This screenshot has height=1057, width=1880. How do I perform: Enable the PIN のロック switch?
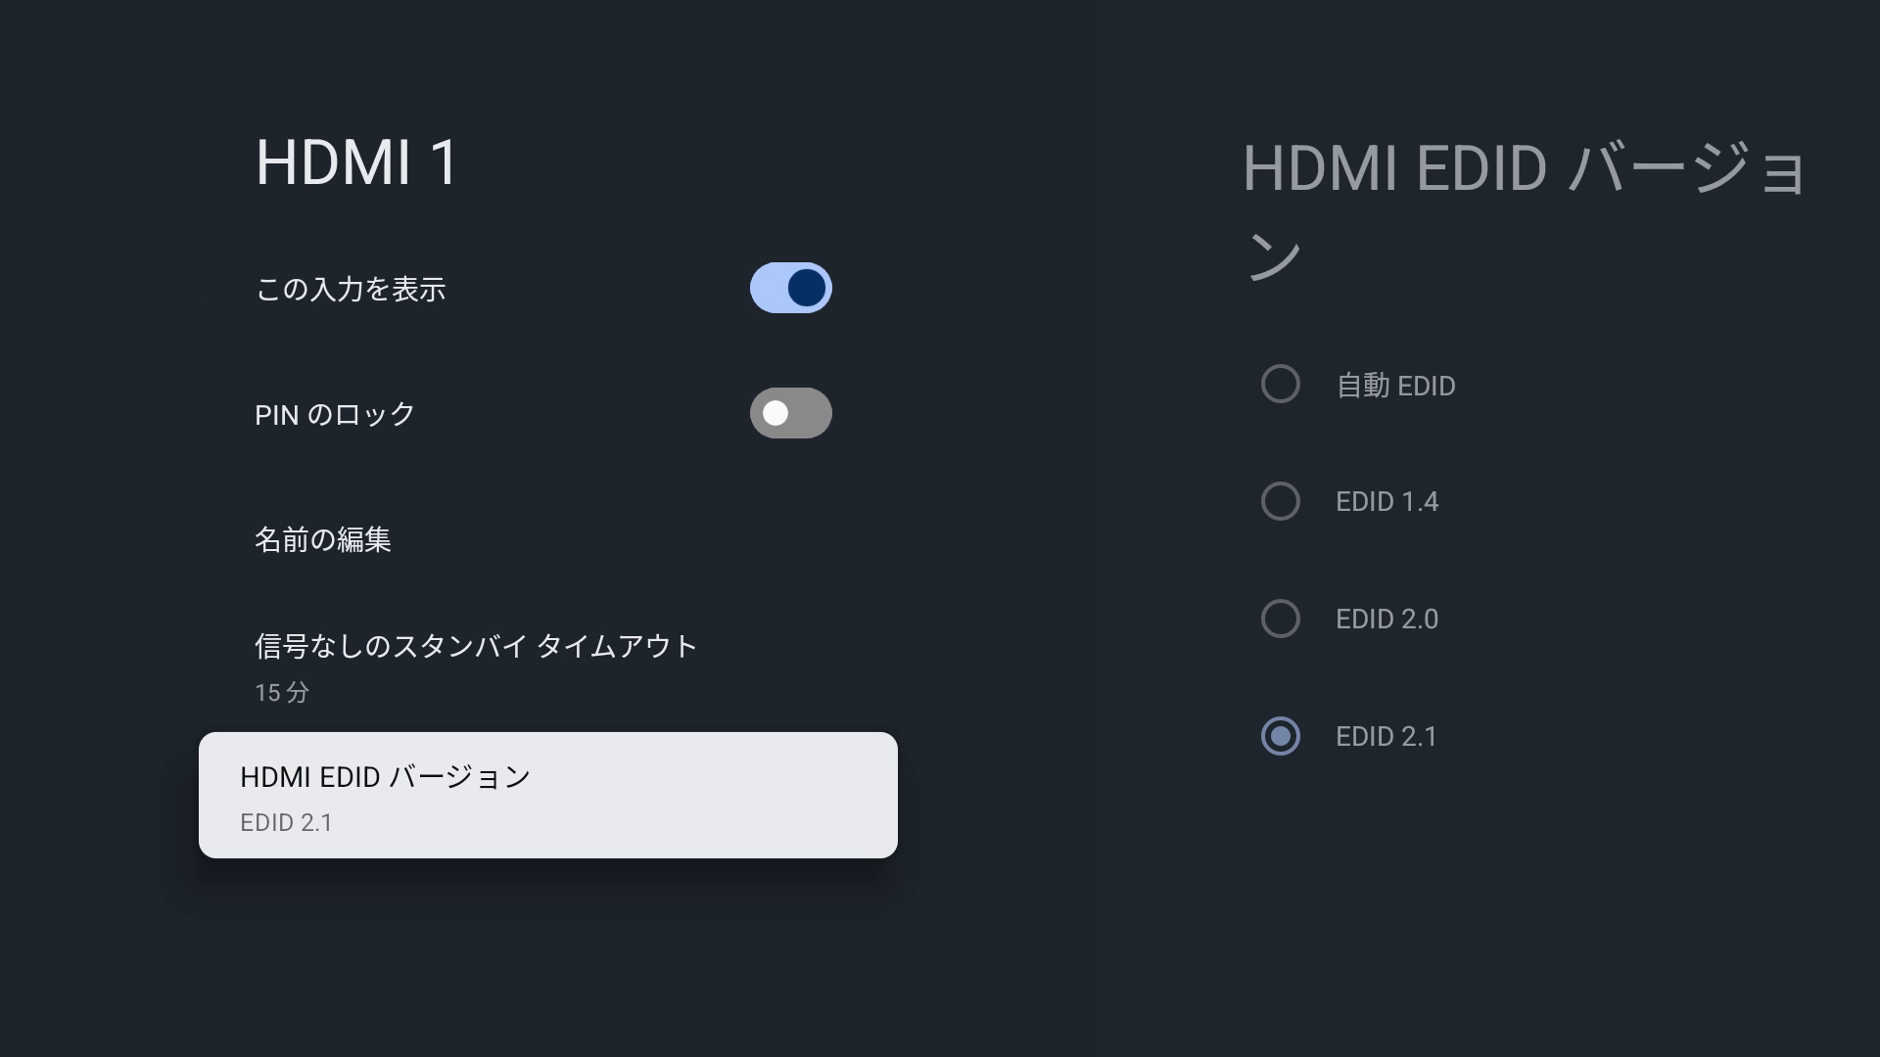tap(790, 413)
